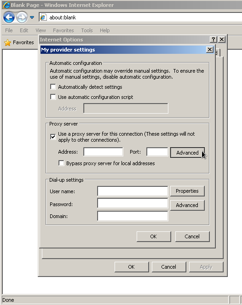Click the dial-up Properties button
Image resolution: width=242 pixels, height=305 pixels.
[x=187, y=191]
